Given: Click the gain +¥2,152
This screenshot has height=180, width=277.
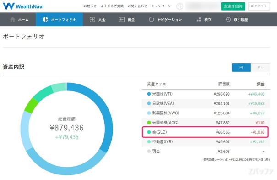Looking at the screenshot, I should coord(257,142).
